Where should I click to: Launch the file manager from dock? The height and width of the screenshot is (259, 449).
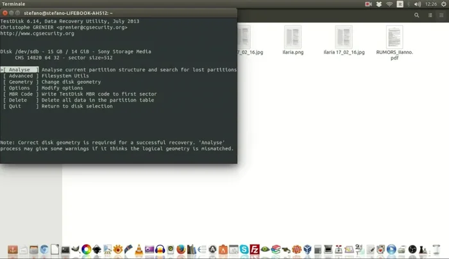coord(34,249)
